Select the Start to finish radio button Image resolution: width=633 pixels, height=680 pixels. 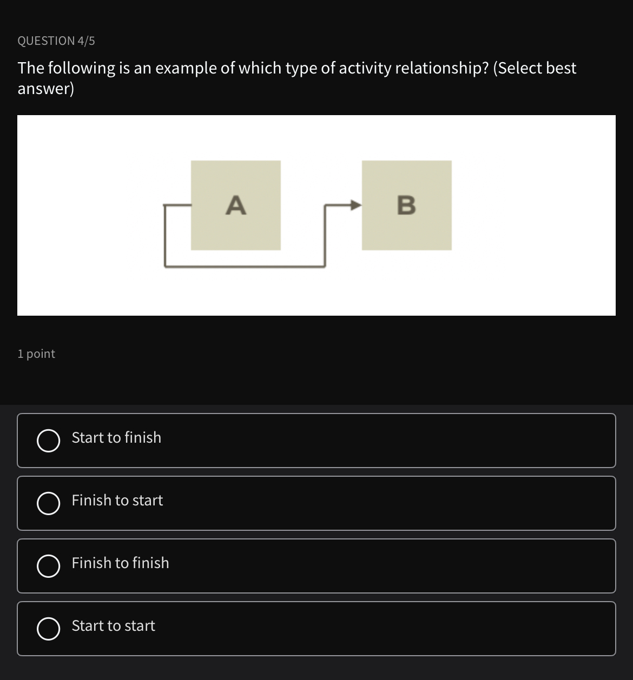tap(49, 441)
